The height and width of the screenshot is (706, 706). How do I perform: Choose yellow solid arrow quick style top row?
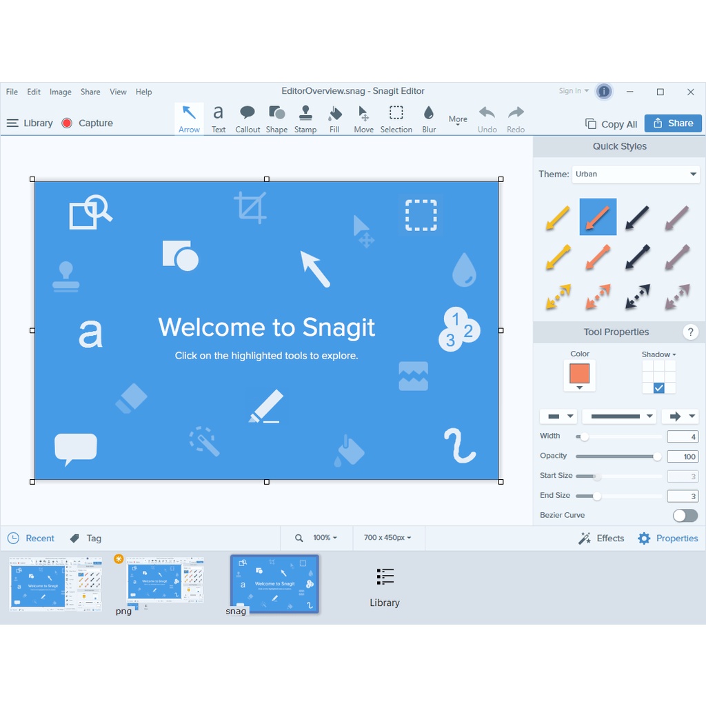(x=558, y=217)
